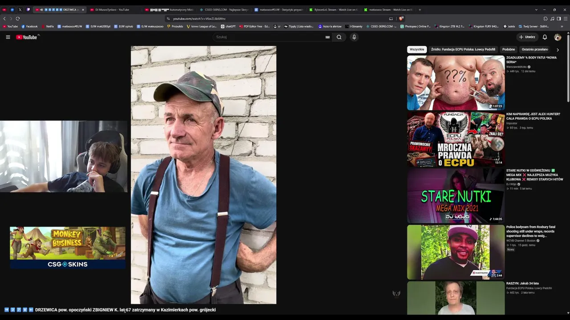The image size is (570, 320).
Task: Open the Historia alertów bookmark
Action: coord(330,27)
